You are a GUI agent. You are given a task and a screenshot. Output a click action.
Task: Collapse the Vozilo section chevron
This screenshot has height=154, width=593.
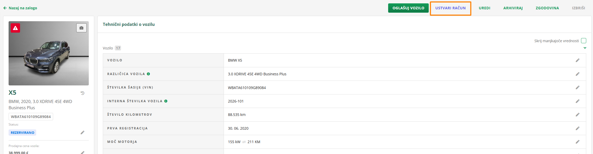pyautogui.click(x=585, y=48)
